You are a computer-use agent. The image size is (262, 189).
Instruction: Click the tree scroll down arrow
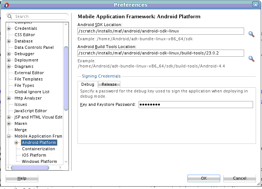click(66, 162)
